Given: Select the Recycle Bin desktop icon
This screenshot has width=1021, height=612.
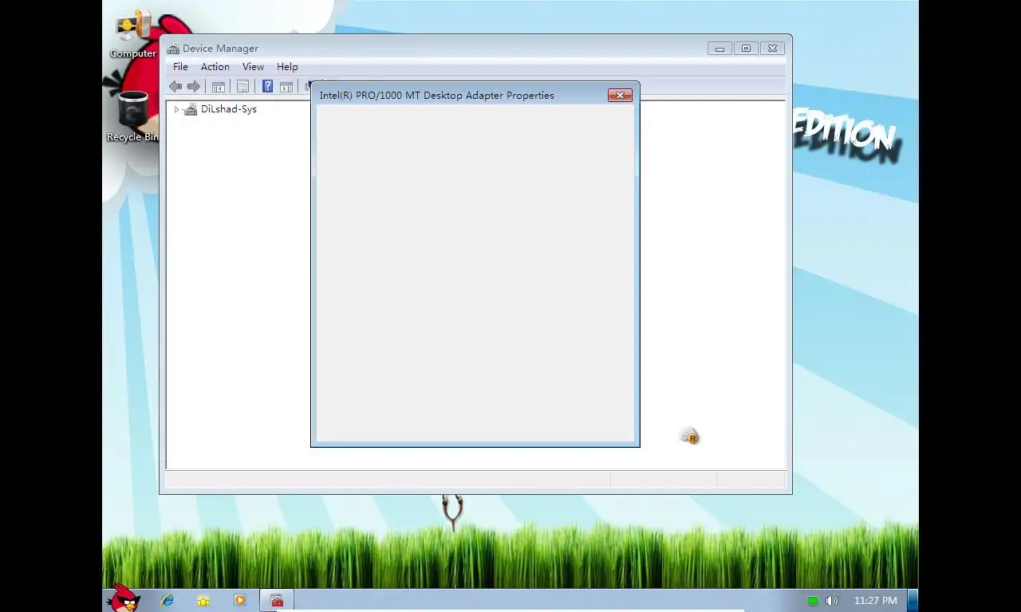Looking at the screenshot, I should (x=133, y=116).
